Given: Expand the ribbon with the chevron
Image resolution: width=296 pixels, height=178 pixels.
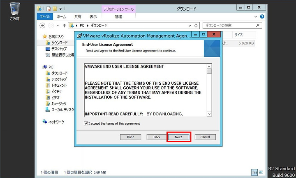Looking at the screenshot, I should tap(256, 16).
